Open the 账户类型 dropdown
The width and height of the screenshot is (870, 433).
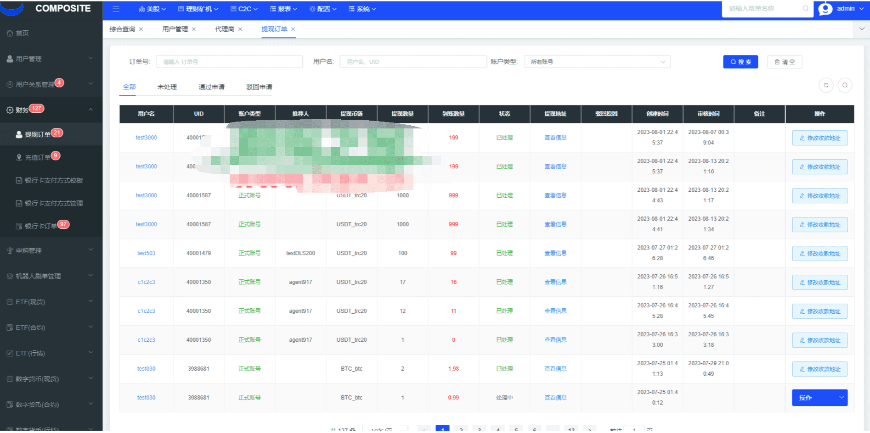coord(597,62)
